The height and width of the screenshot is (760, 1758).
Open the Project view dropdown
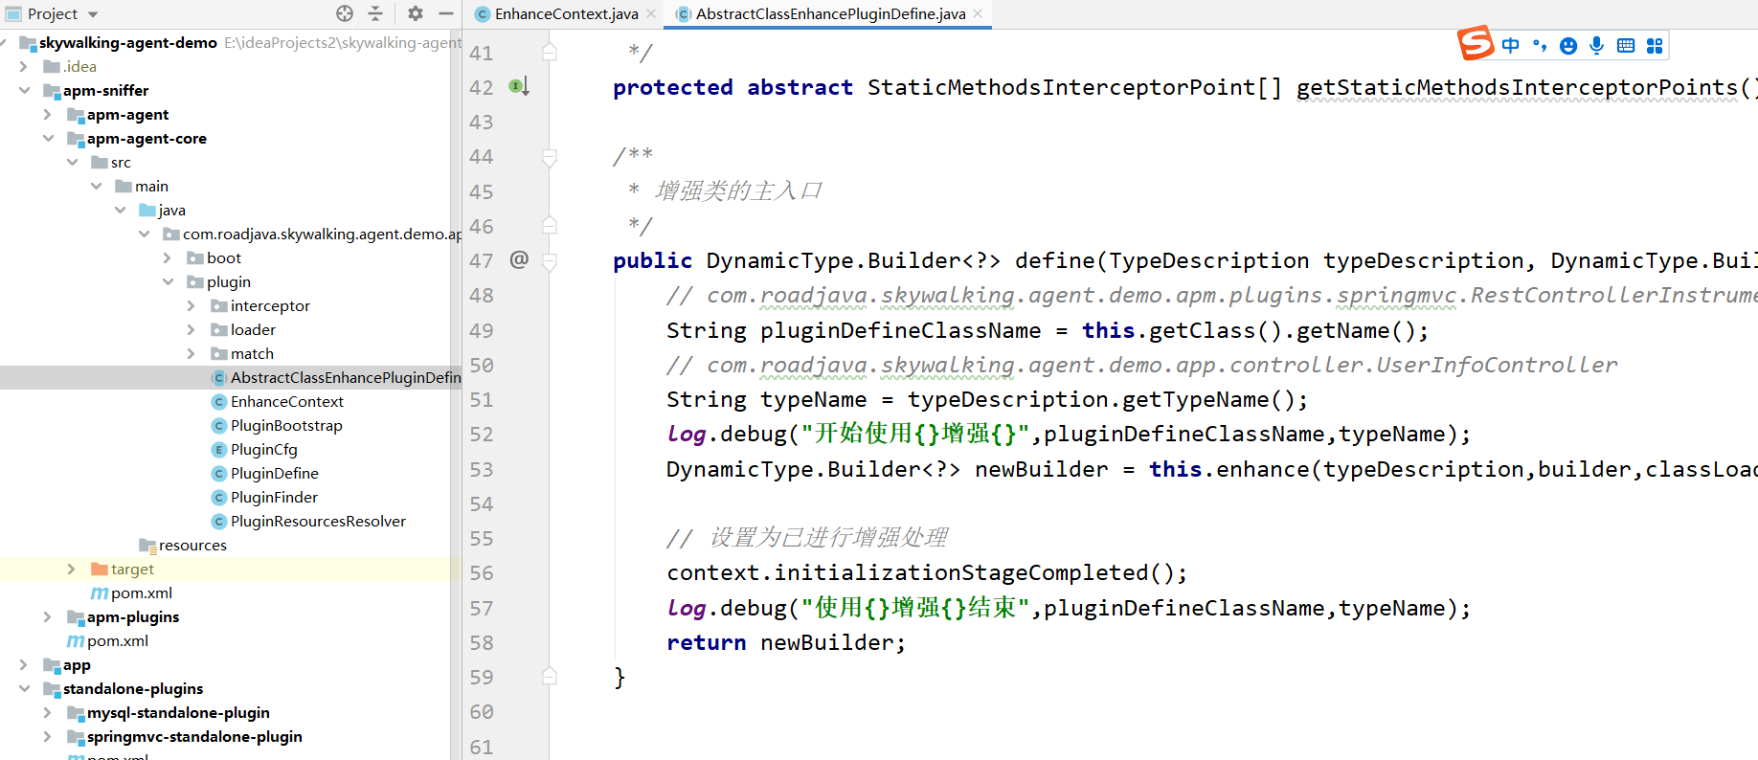pos(93,14)
